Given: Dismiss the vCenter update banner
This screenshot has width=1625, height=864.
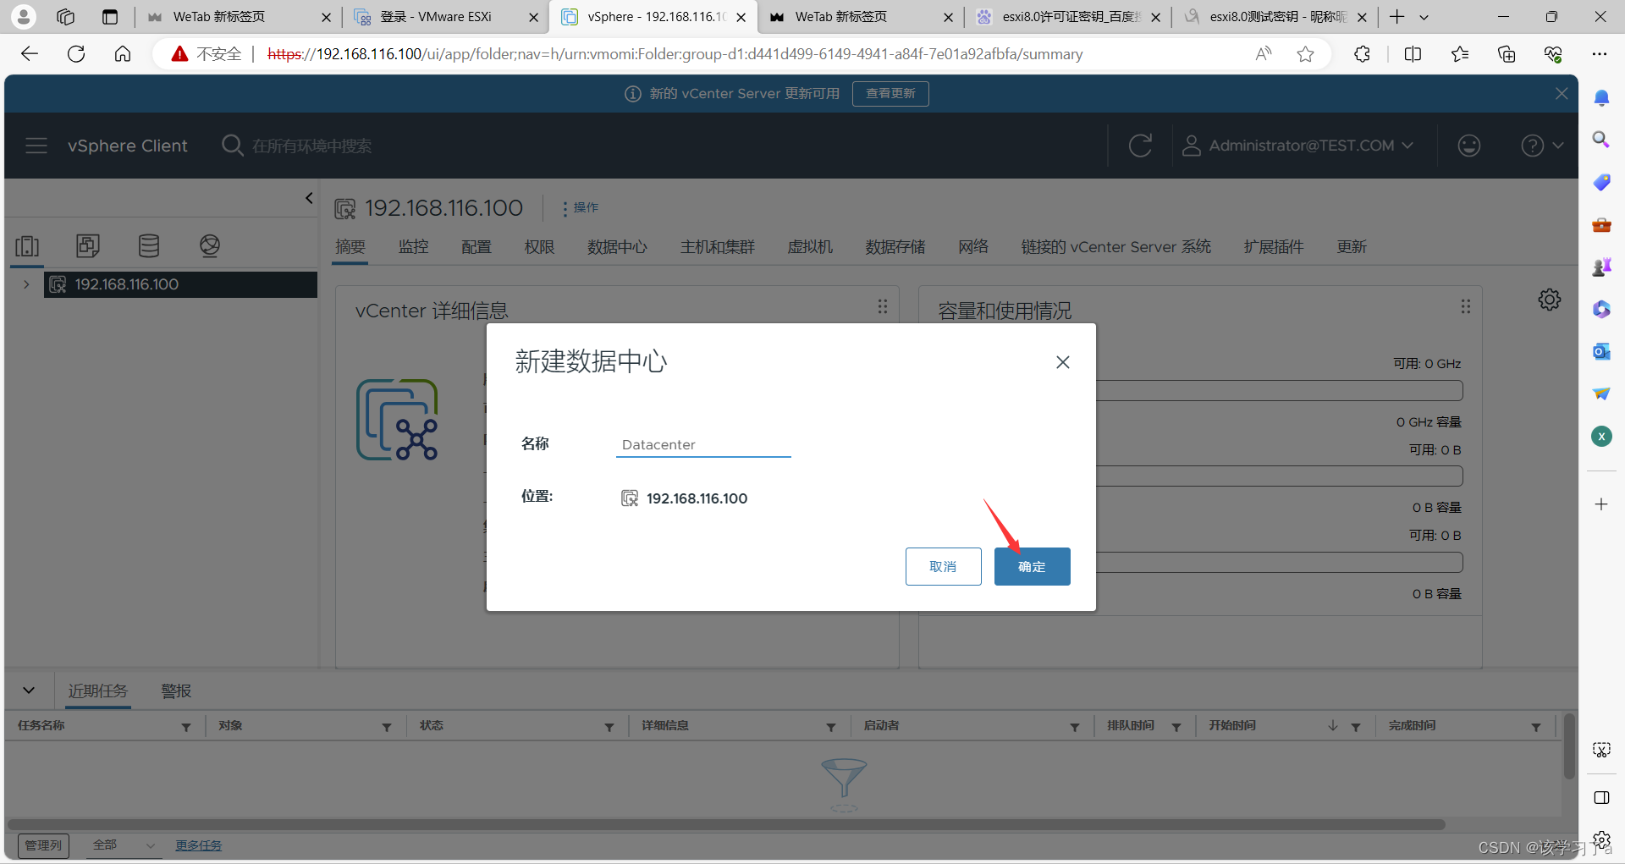Looking at the screenshot, I should pos(1562,93).
